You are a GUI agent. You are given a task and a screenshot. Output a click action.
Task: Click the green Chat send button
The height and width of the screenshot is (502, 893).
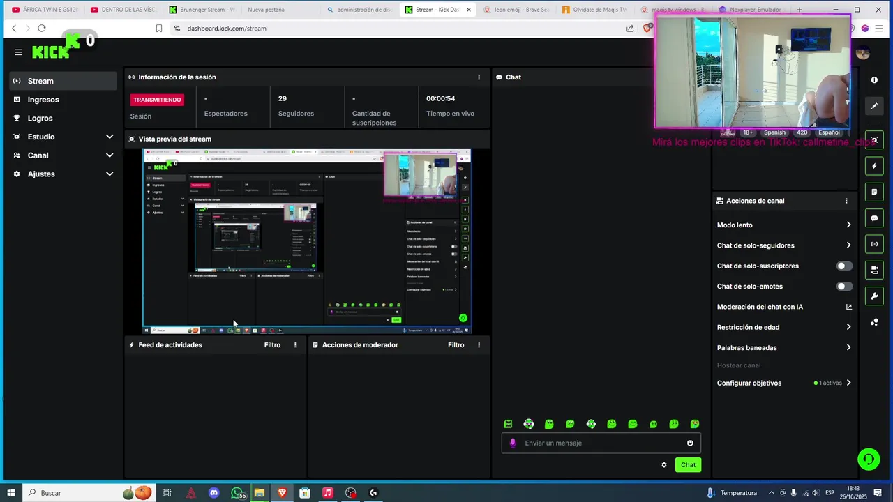688,465
